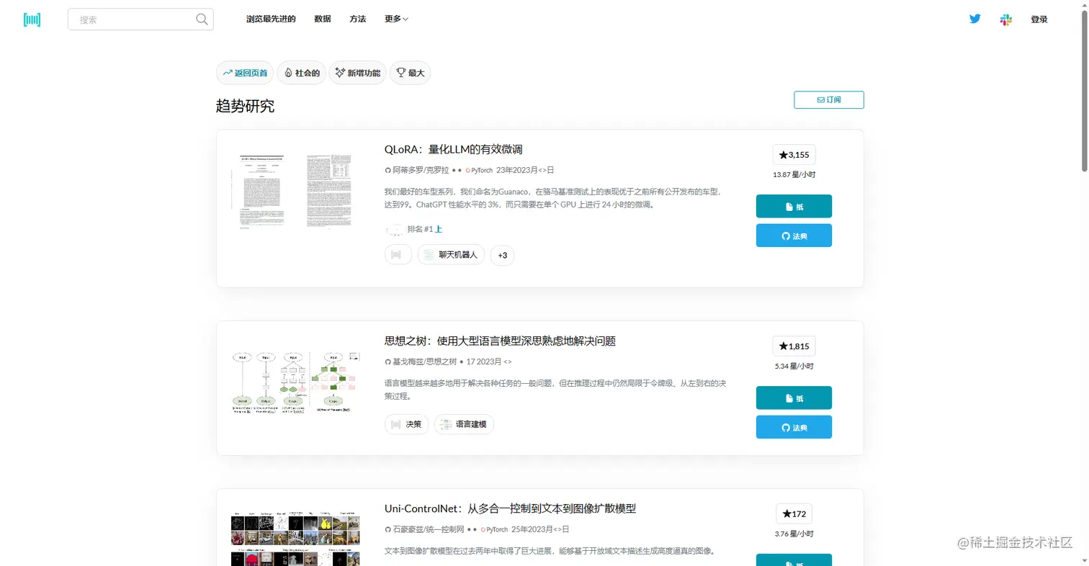The width and height of the screenshot is (1089, 566).
Task: Select the 返回页首 trending tab
Action: [245, 73]
